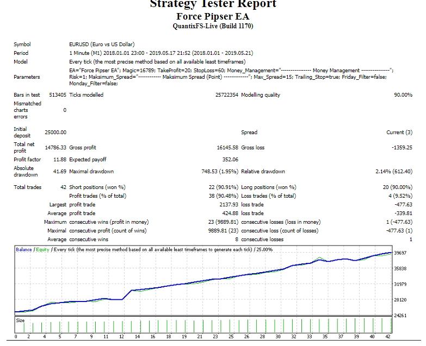The image size is (426, 346).
Task: Select the Gross loss value -1359.25
Action: pos(402,147)
